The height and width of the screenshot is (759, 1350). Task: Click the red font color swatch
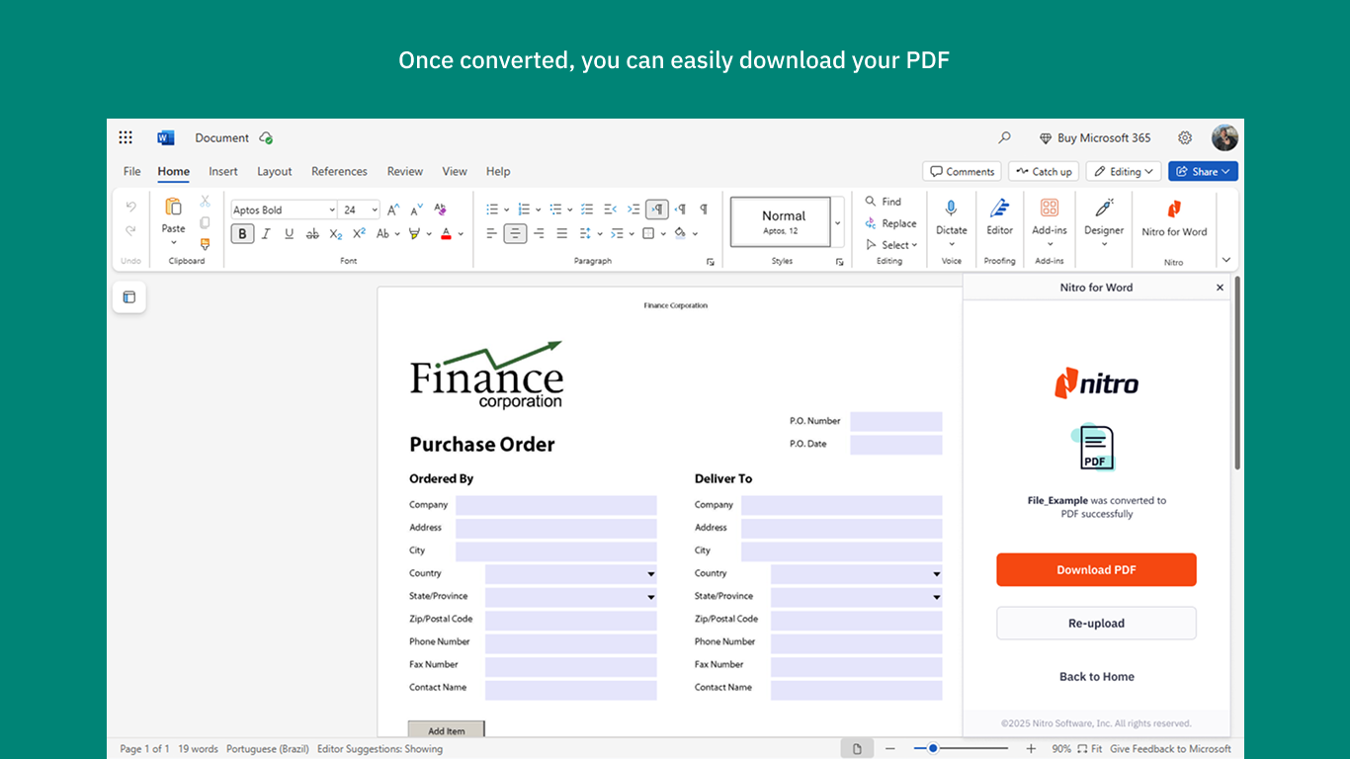click(447, 234)
